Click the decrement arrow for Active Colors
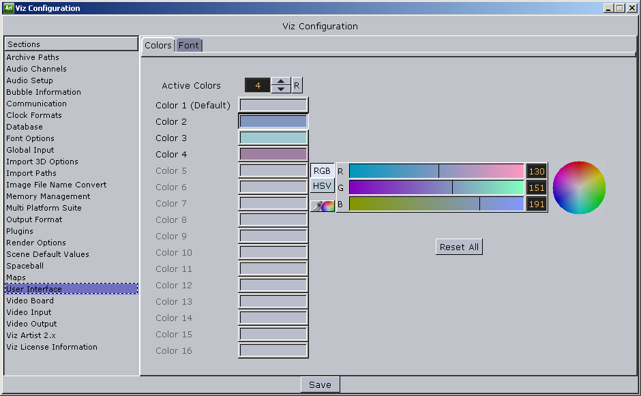641x396 pixels. 281,88
